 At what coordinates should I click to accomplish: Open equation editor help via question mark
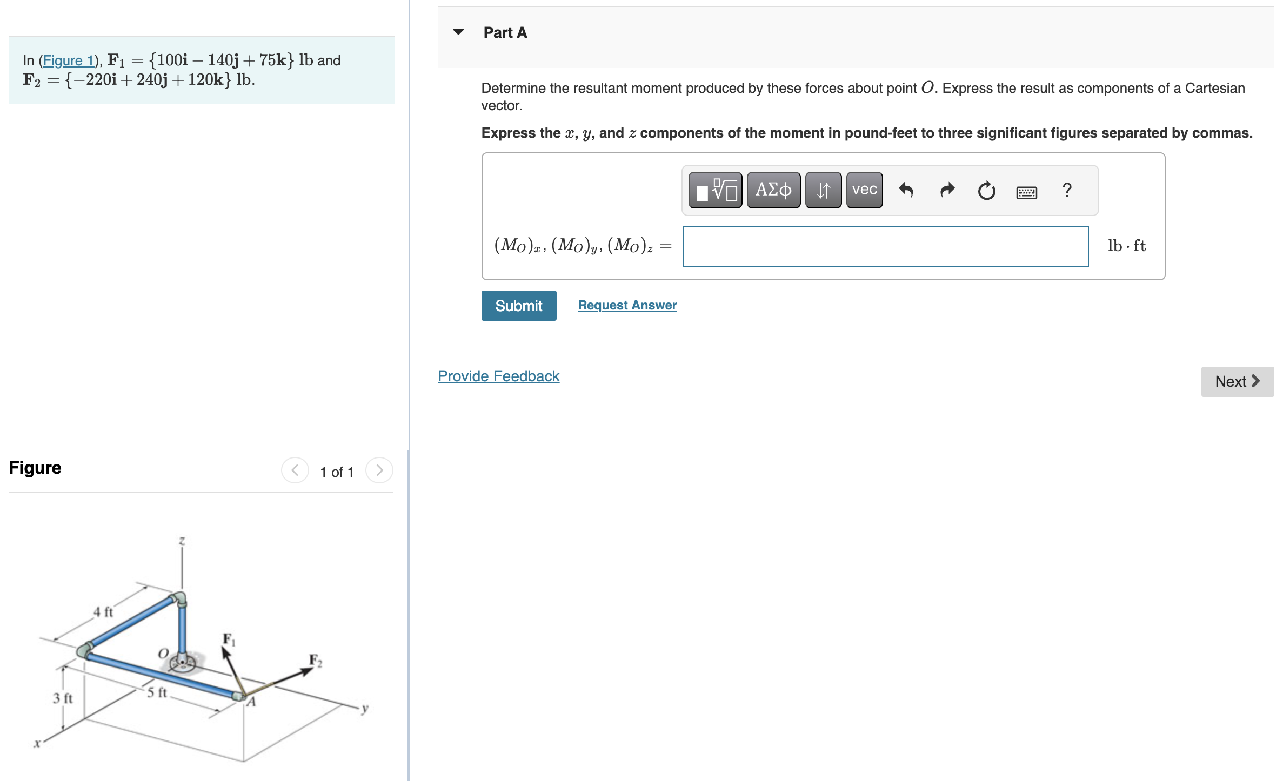[x=1067, y=190]
